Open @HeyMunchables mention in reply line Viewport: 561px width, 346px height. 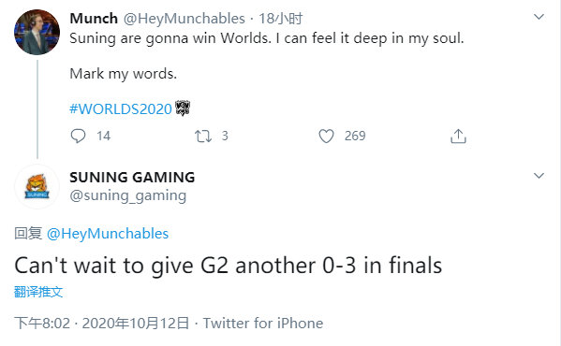(108, 234)
